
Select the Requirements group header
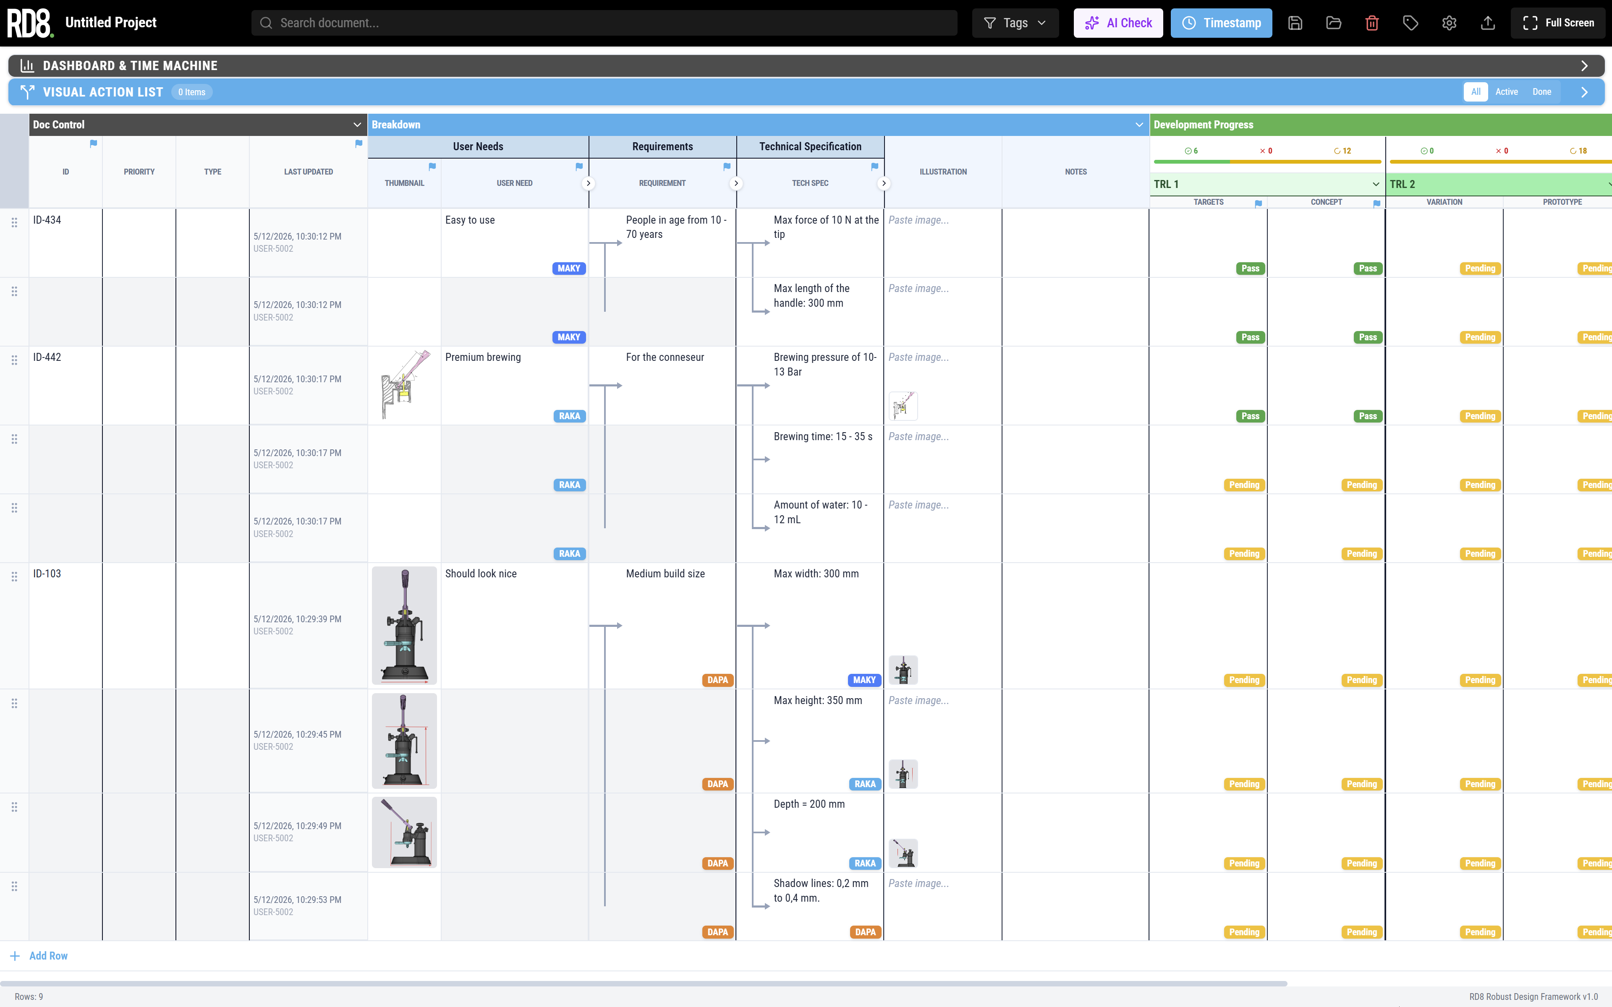662,146
